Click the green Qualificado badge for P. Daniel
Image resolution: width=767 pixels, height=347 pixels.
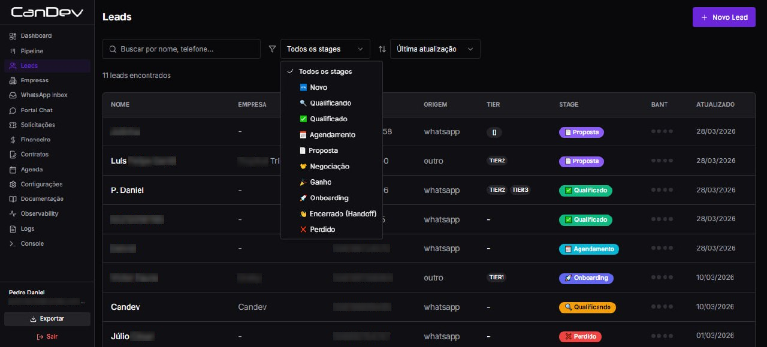pyautogui.click(x=585, y=191)
